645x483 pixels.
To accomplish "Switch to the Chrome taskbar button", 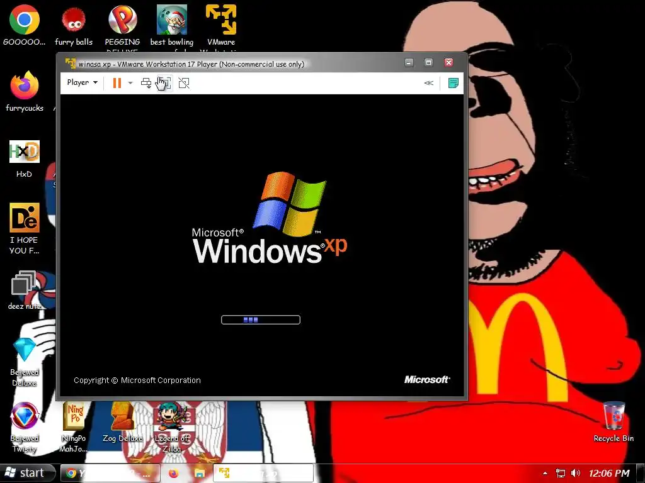I will [x=110, y=474].
